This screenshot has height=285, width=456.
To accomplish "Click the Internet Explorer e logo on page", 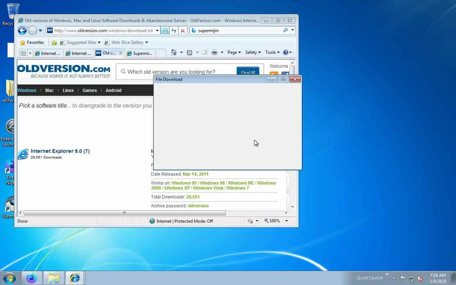I will [23, 154].
